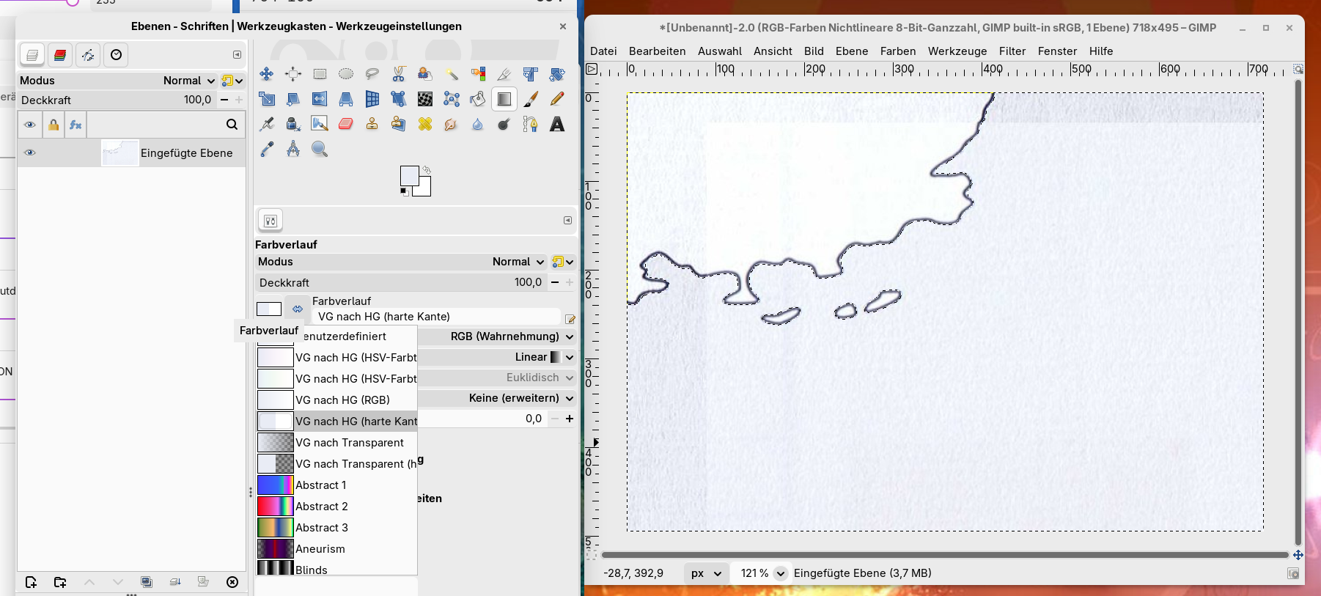Choose VG nach HG (RGB) gradient

tap(336, 400)
